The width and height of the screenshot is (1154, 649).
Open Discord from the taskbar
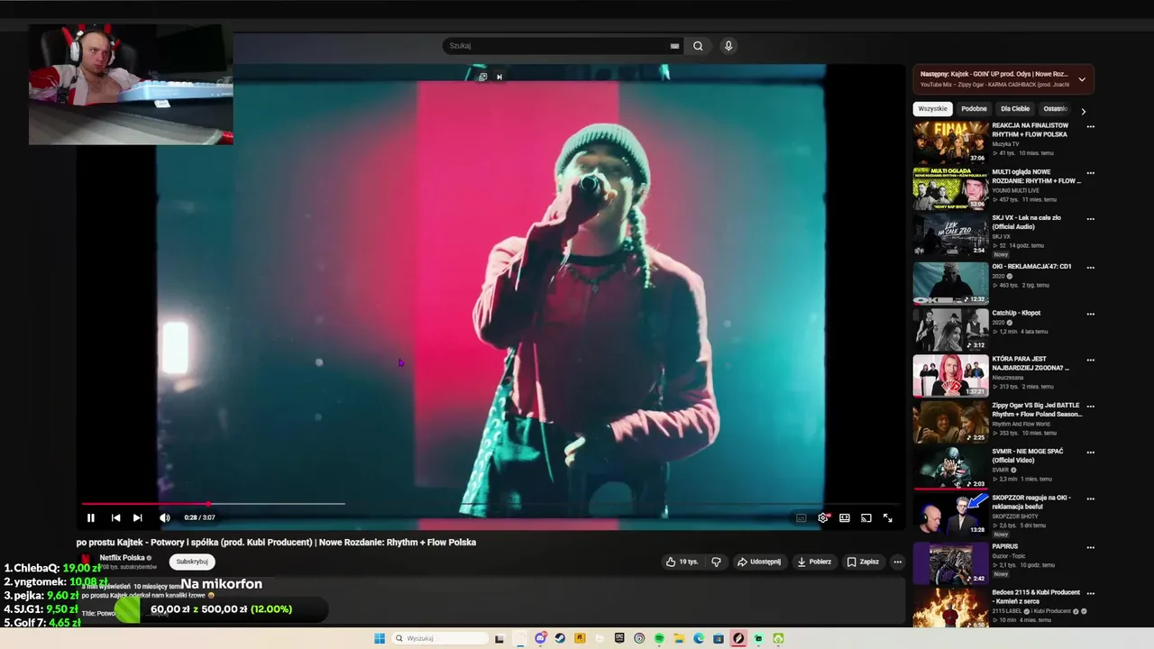pyautogui.click(x=540, y=639)
